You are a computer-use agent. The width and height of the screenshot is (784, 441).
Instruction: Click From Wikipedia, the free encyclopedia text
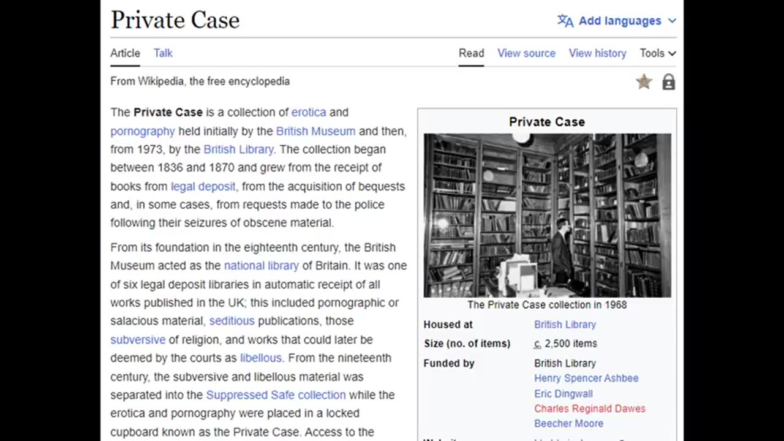pyautogui.click(x=200, y=81)
